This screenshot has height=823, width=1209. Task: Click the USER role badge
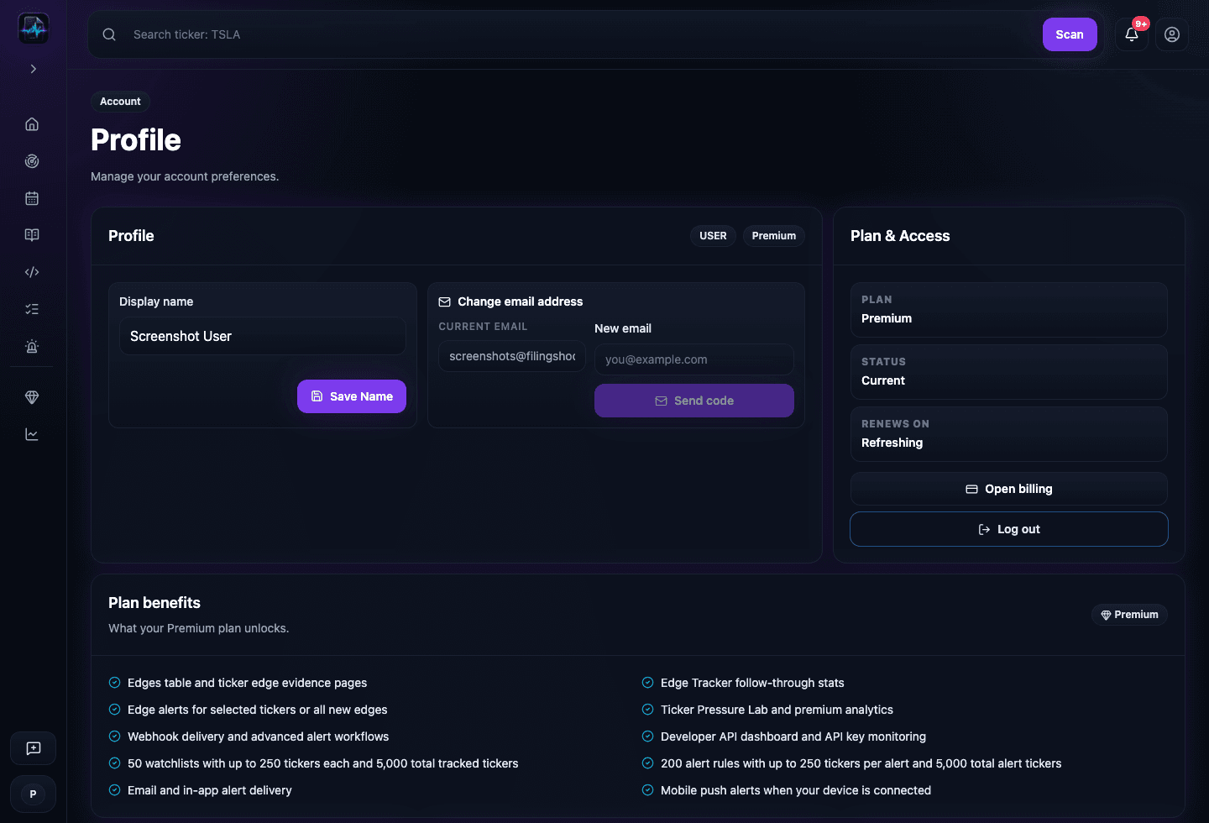(x=713, y=236)
